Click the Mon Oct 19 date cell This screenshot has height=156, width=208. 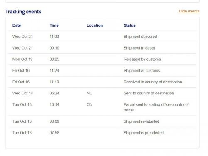[22, 59]
